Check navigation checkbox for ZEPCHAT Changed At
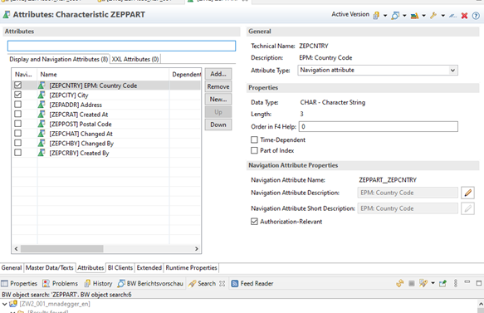Screen dimensions: 484x313 [18, 134]
